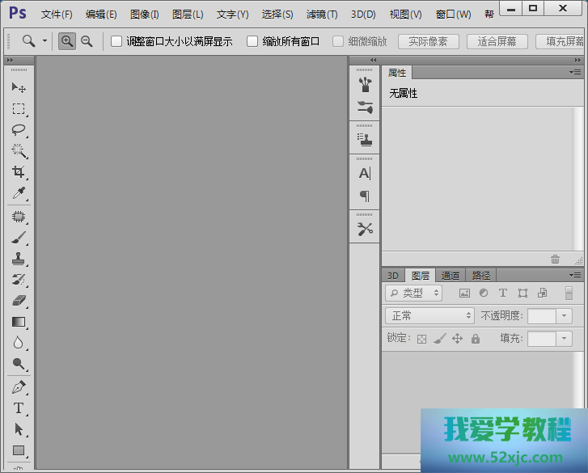The width and height of the screenshot is (588, 473).
Task: Select the Lasso tool
Action: (19, 129)
